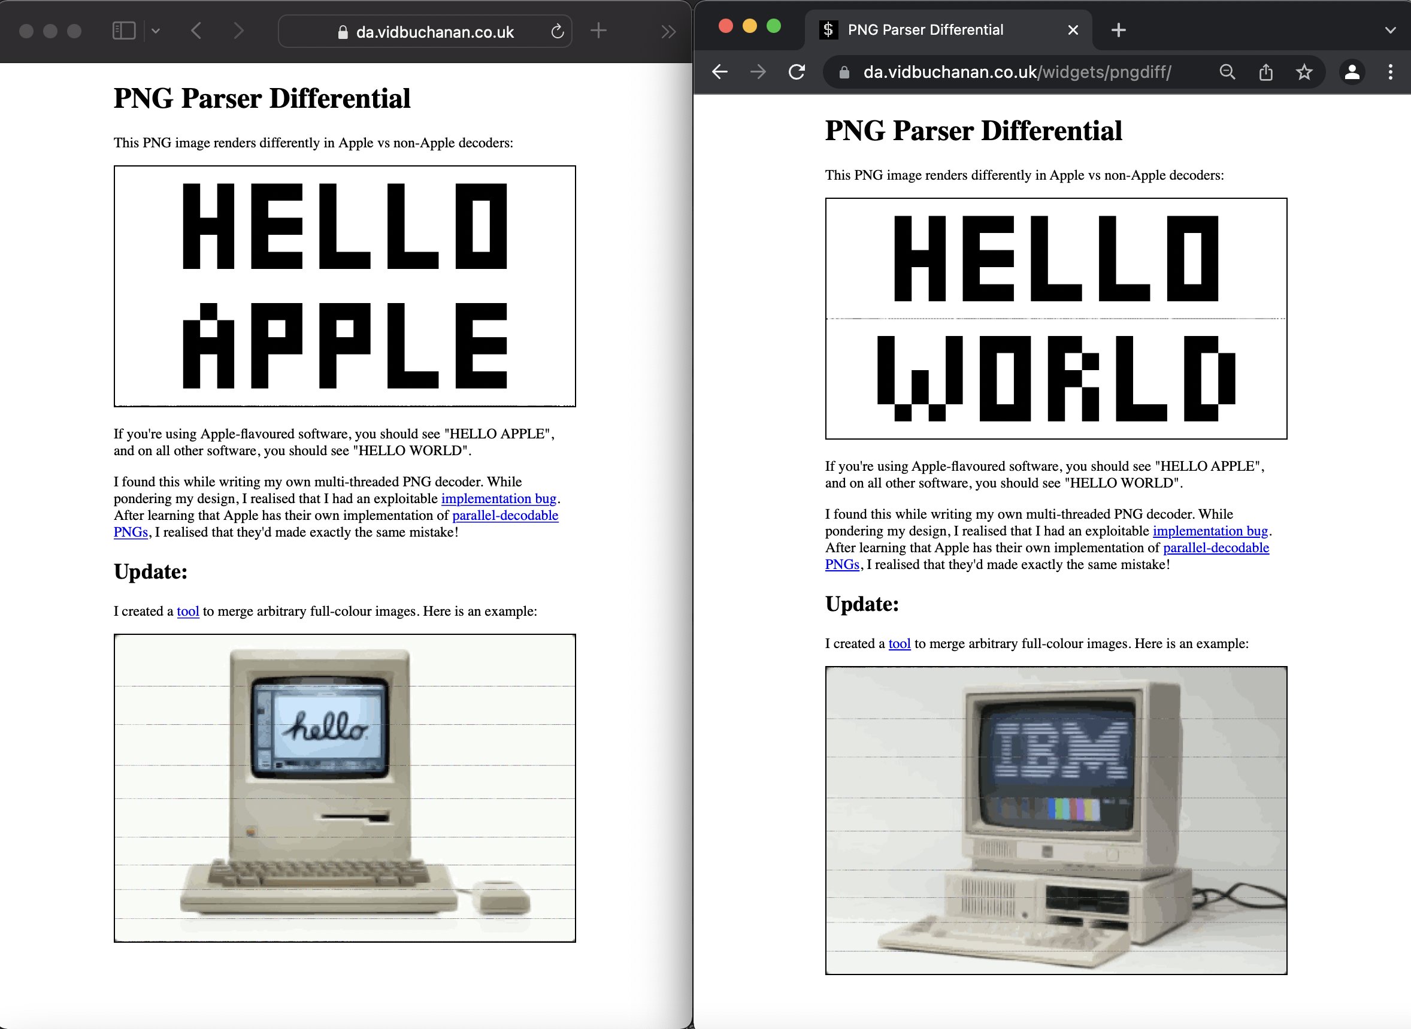Screen dimensions: 1411x1029
Task: Click Chrome's back arrow
Action: 720,72
